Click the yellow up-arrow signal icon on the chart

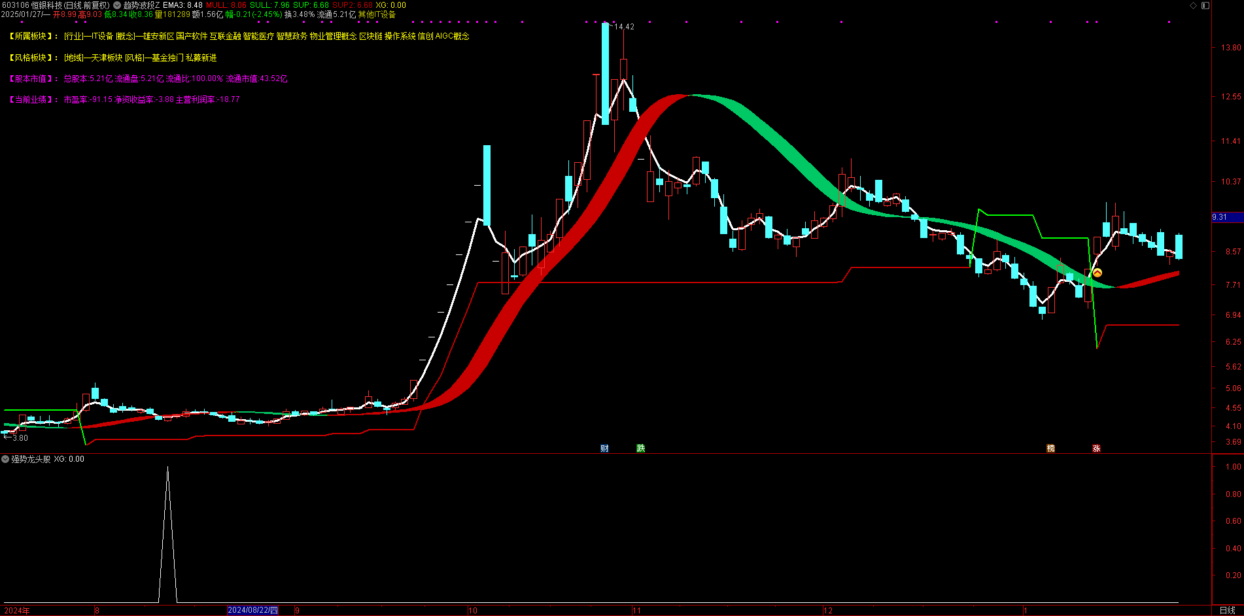[1097, 273]
